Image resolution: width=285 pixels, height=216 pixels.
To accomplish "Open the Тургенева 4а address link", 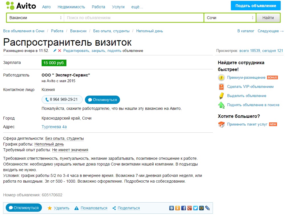I will [54, 127].
